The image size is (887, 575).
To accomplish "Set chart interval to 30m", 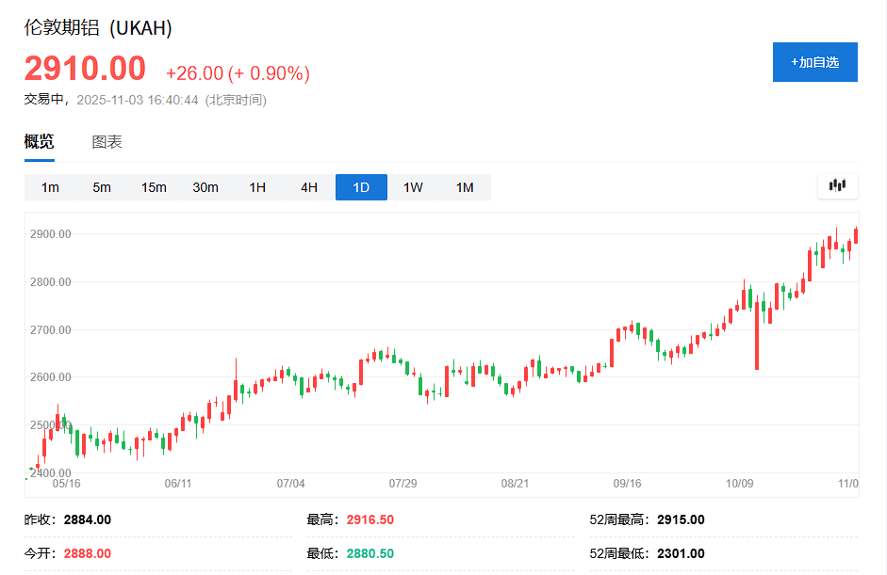I will coord(205,187).
